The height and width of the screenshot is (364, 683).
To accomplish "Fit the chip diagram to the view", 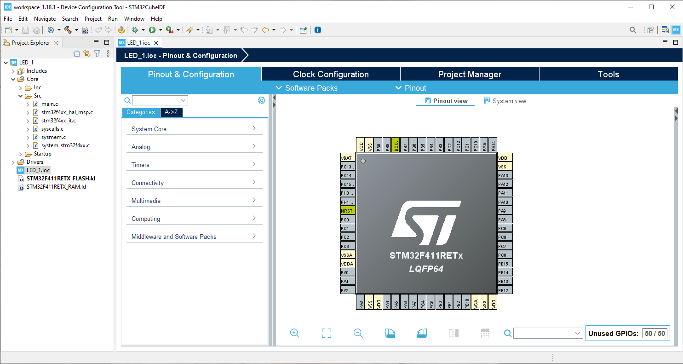I will point(326,333).
